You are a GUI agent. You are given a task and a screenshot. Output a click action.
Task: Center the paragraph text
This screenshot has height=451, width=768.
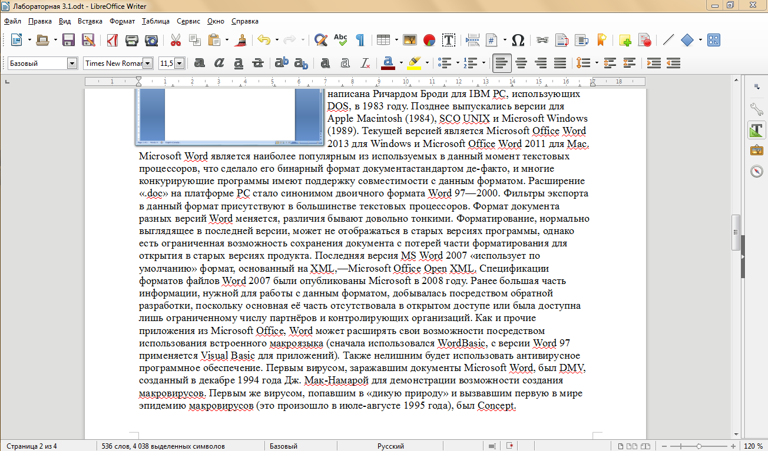[x=521, y=63]
